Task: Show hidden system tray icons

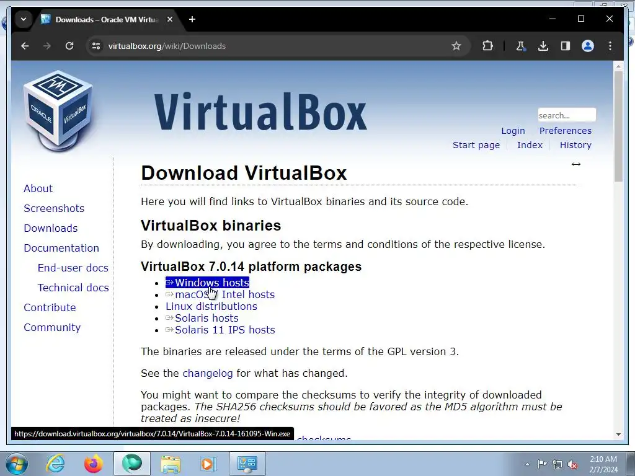Action: pos(527,464)
